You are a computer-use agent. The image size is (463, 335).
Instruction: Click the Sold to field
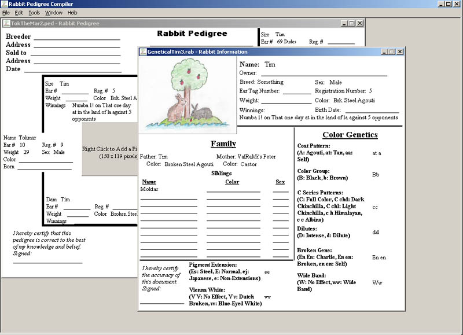point(75,53)
